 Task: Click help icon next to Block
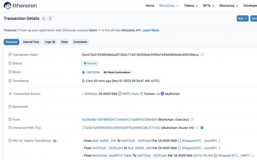click(x=10, y=72)
